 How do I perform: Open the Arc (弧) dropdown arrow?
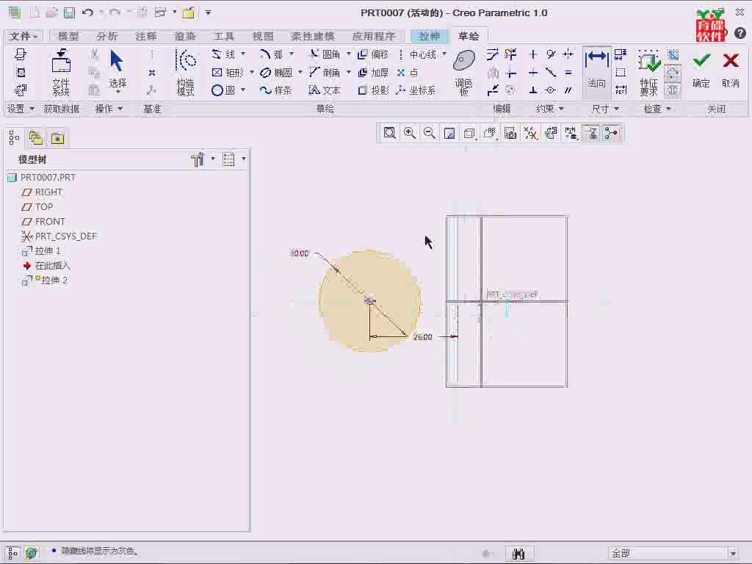[291, 54]
